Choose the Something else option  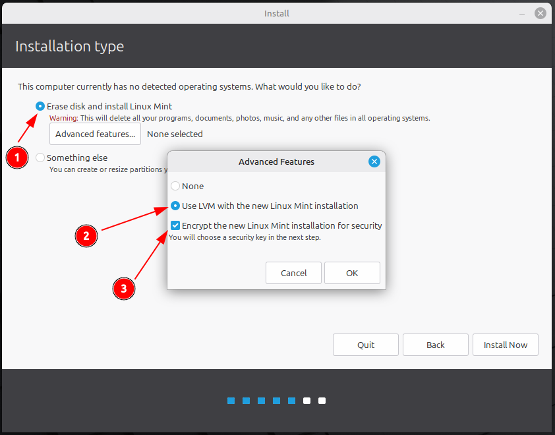(x=41, y=158)
